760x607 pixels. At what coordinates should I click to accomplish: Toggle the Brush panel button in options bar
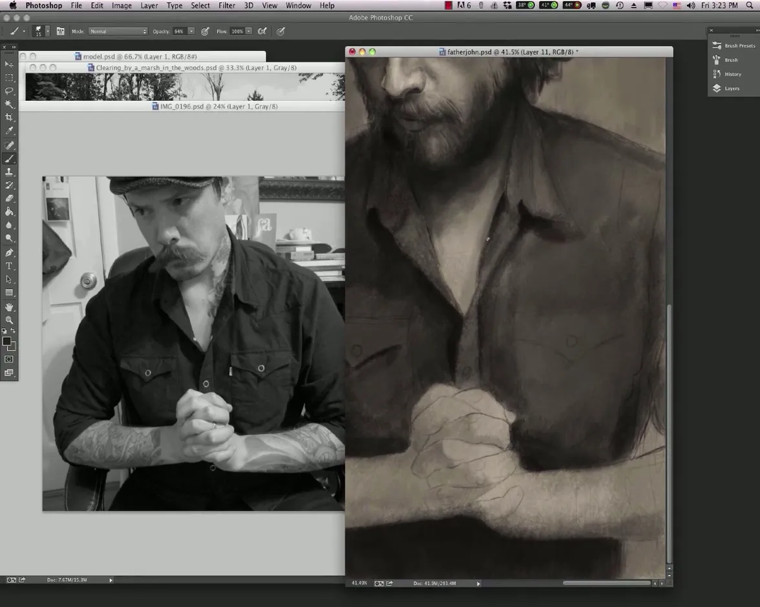(61, 31)
